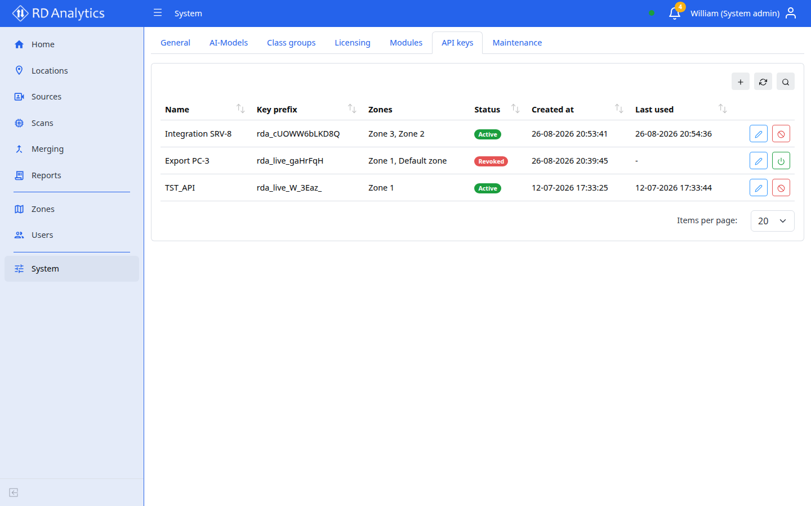Open Reports page from sidebar
811x506 pixels.
(72, 175)
